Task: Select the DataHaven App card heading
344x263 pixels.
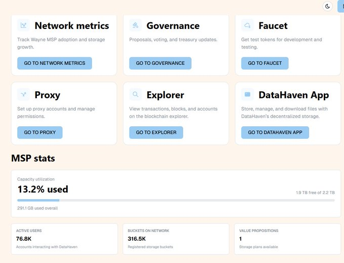Action: 294,95
